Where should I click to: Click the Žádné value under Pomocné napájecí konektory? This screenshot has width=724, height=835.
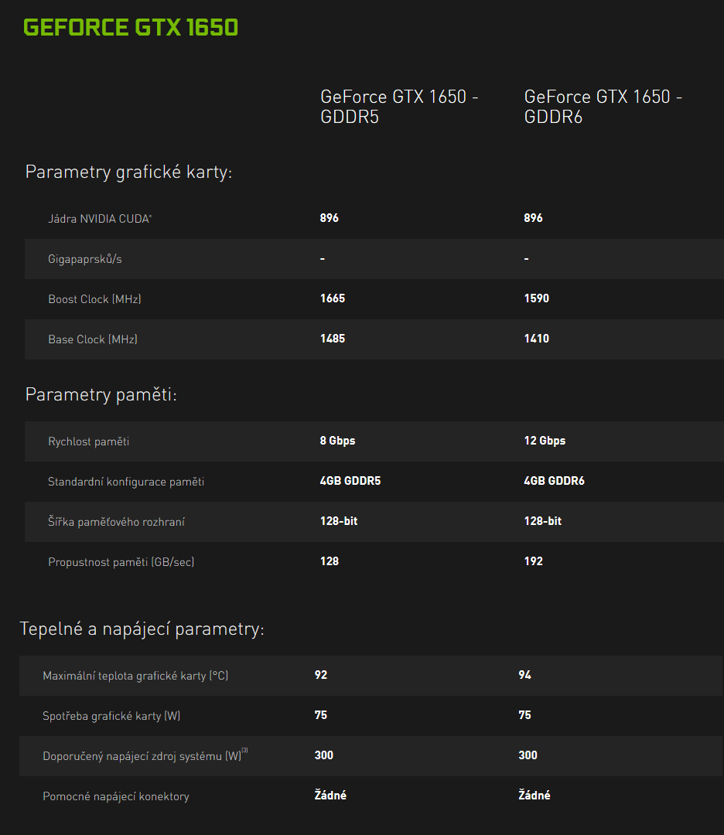pyautogui.click(x=330, y=794)
